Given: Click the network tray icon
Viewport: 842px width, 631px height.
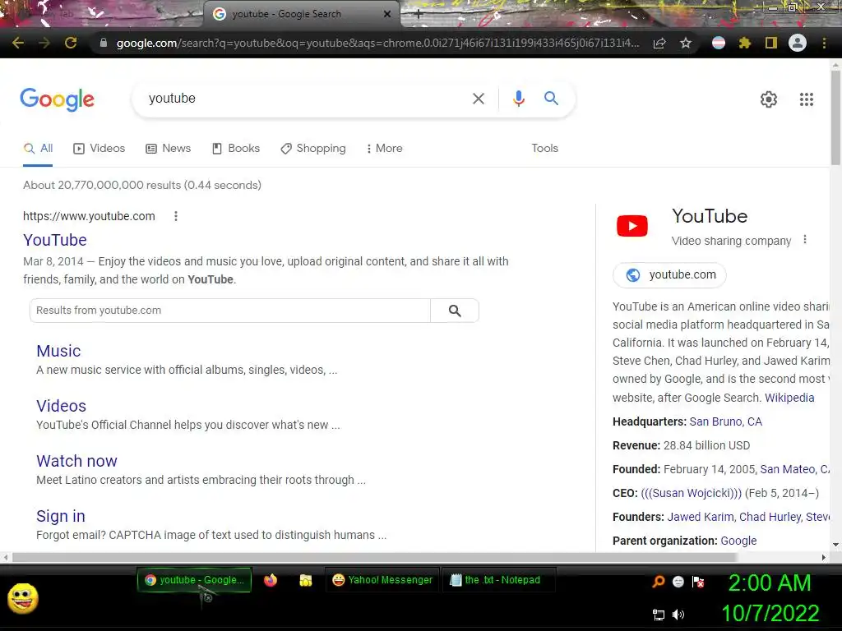Looking at the screenshot, I should 659,615.
